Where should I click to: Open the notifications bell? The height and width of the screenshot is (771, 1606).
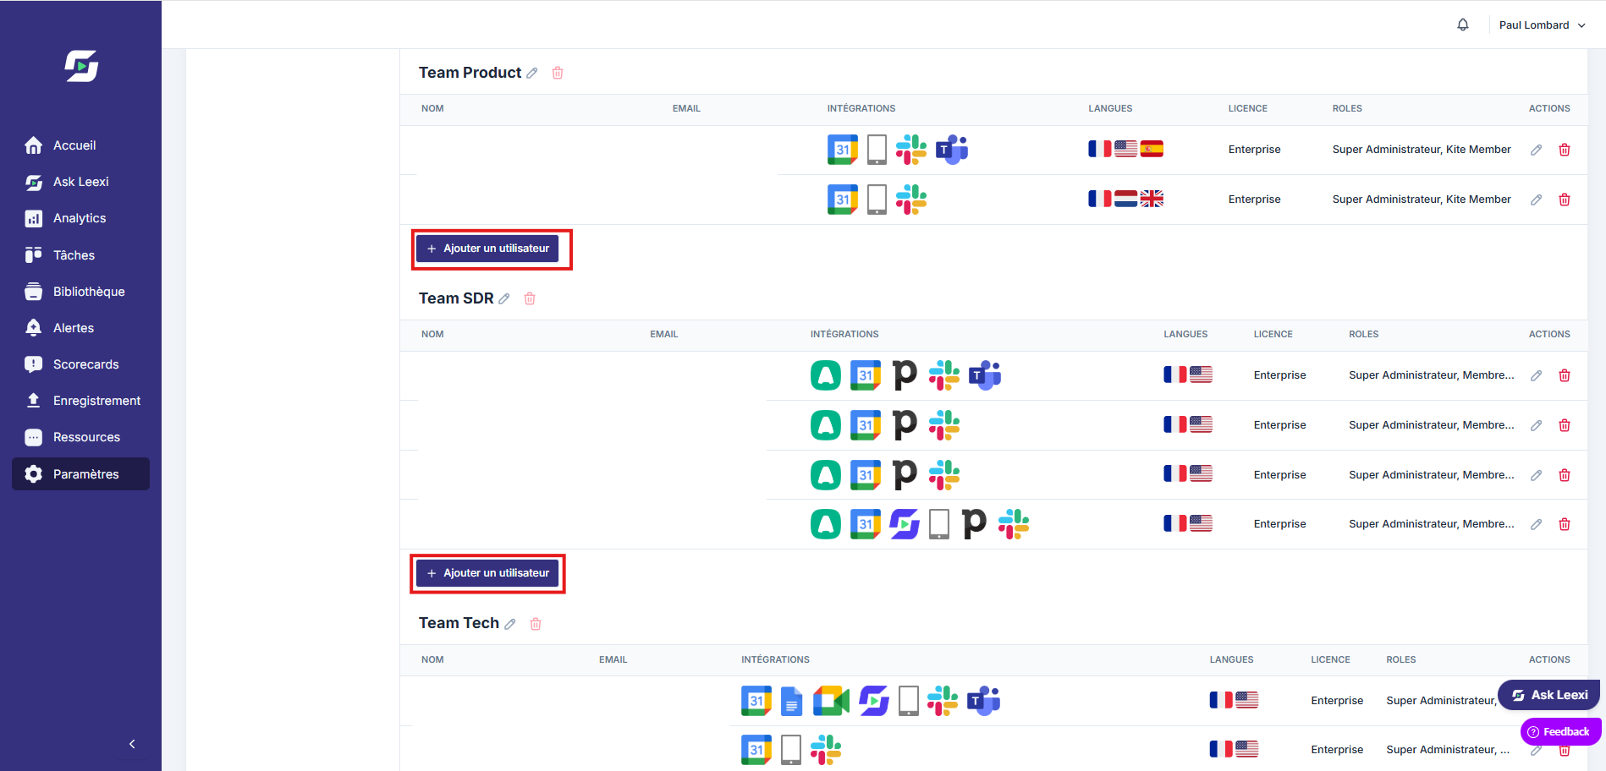coord(1463,25)
